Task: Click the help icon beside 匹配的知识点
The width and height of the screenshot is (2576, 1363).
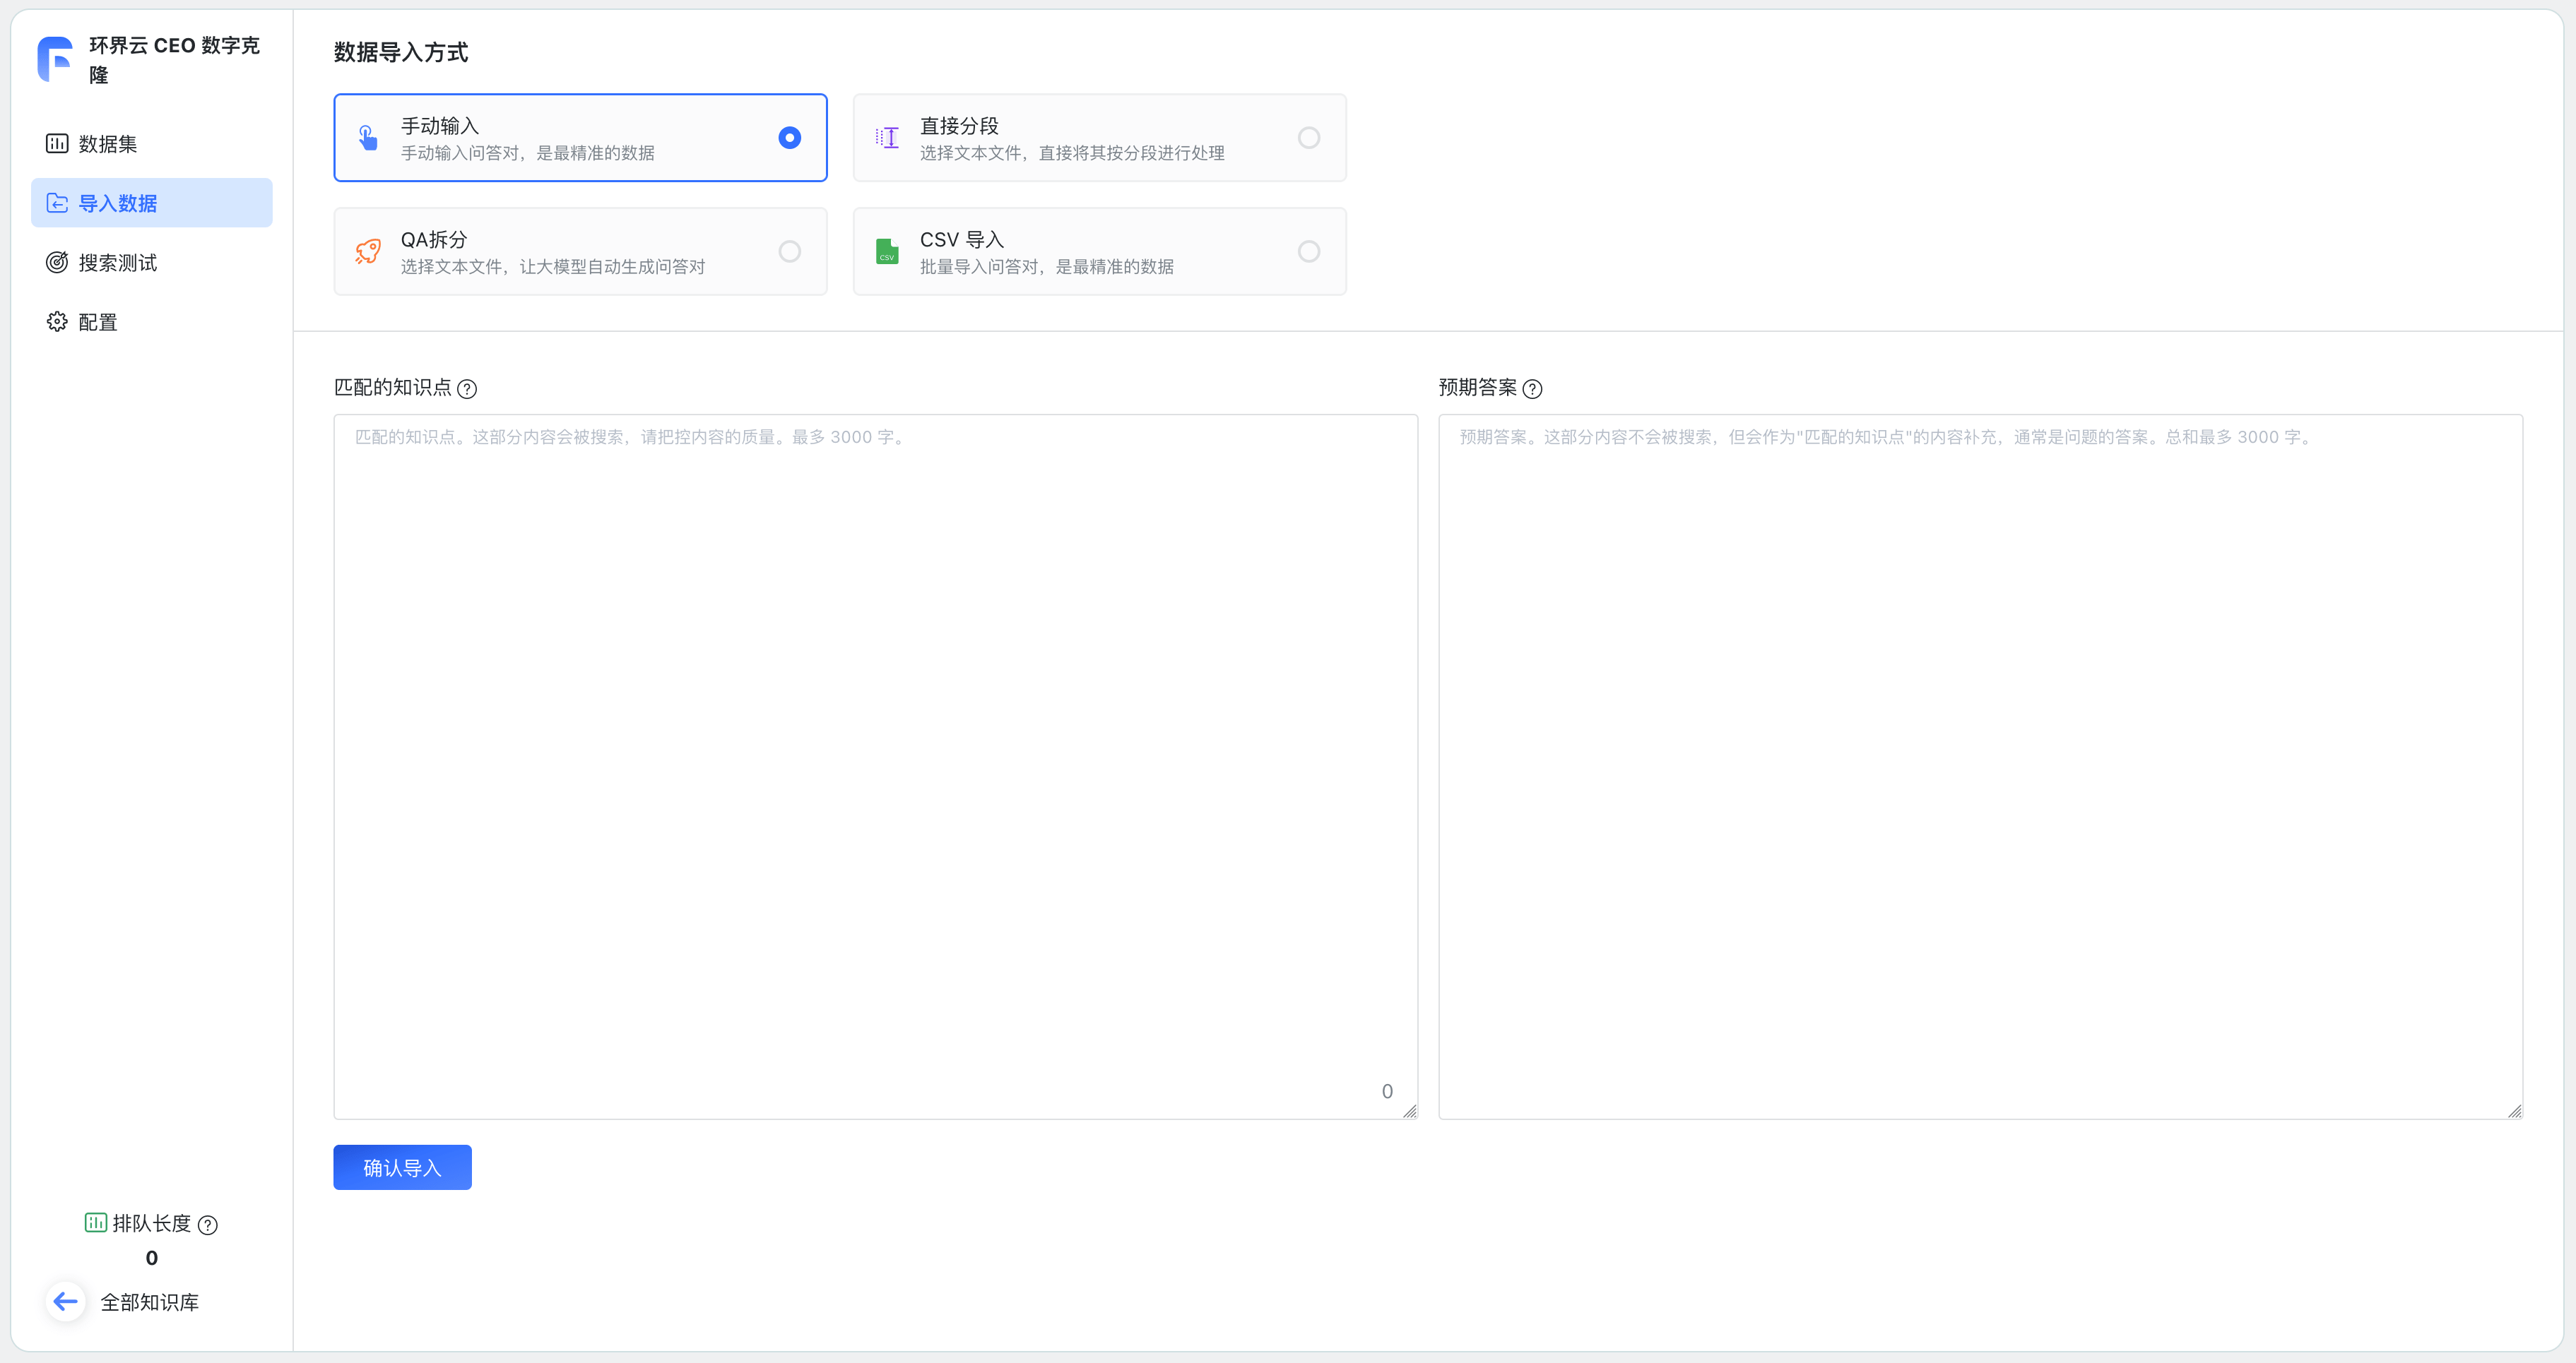Action: tap(467, 388)
